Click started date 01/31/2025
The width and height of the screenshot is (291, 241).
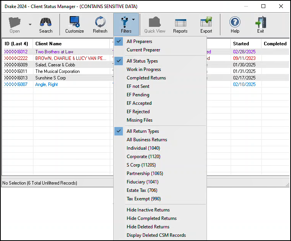point(244,71)
